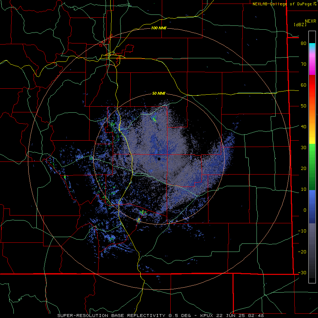Click the -10 dBZ scale value

(302, 231)
